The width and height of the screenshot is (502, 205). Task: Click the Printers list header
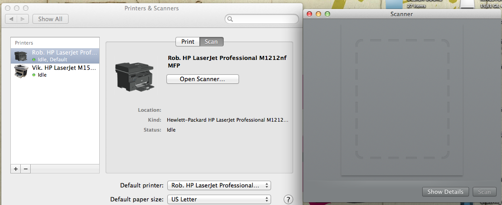[x=24, y=42]
